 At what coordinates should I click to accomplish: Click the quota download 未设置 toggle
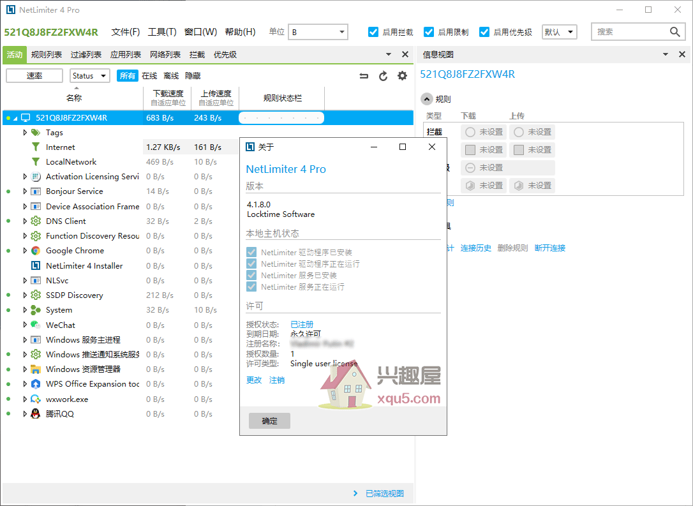(484, 186)
